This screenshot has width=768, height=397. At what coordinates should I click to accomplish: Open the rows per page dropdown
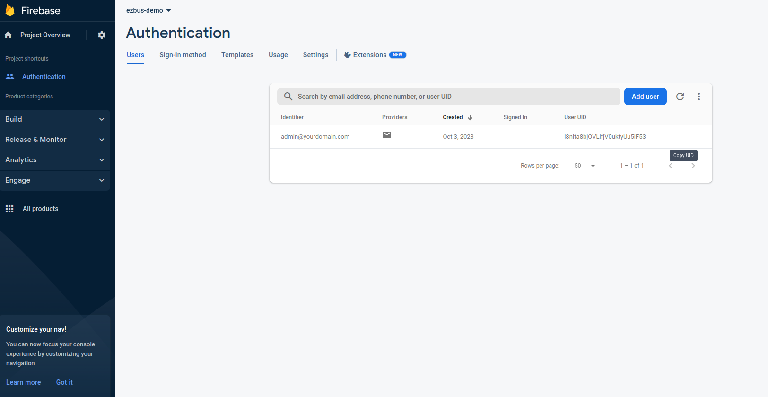pyautogui.click(x=585, y=166)
